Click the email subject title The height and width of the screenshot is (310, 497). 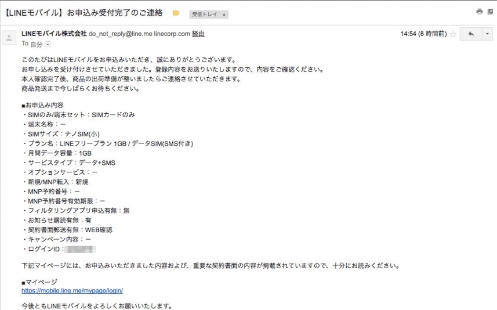84,12
